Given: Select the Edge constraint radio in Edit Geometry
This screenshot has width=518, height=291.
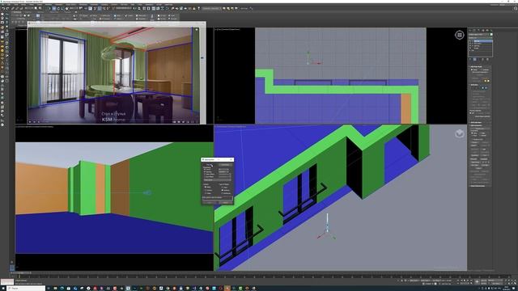Looking at the screenshot, I should tap(479, 133).
